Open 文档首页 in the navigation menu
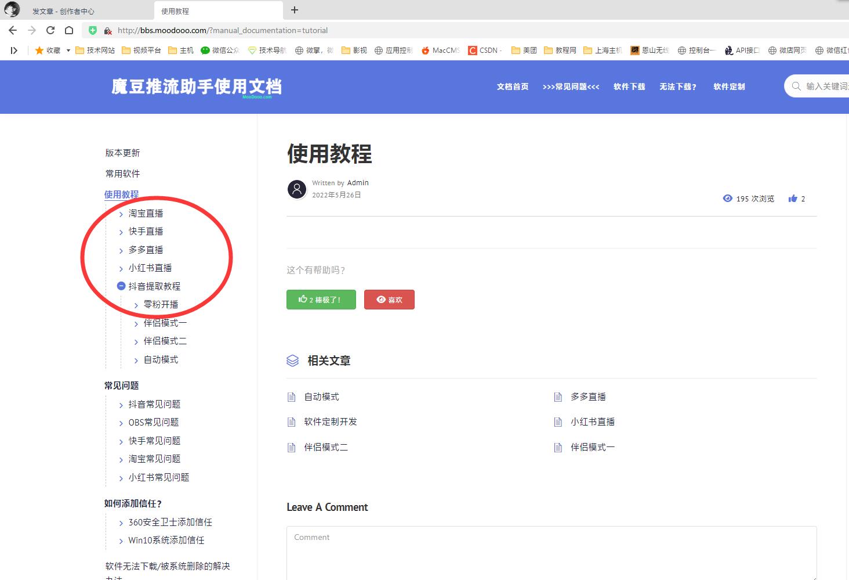This screenshot has width=849, height=580. click(x=512, y=86)
